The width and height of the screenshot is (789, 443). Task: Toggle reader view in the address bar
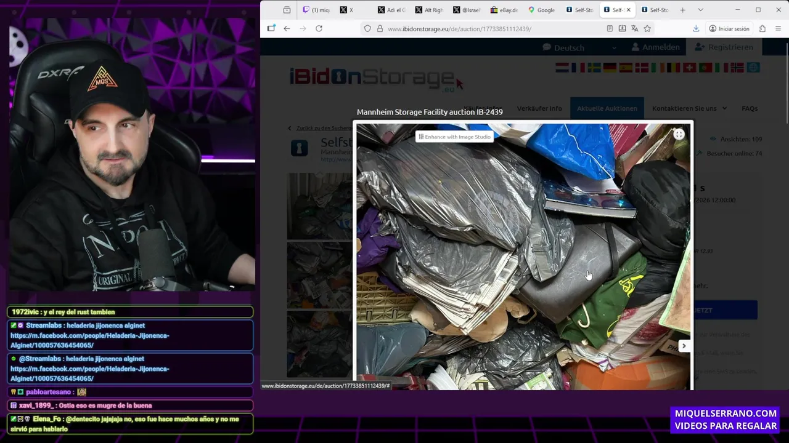pos(610,28)
